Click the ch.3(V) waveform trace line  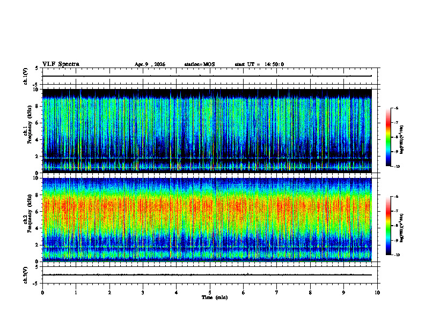pyautogui.click(x=207, y=275)
